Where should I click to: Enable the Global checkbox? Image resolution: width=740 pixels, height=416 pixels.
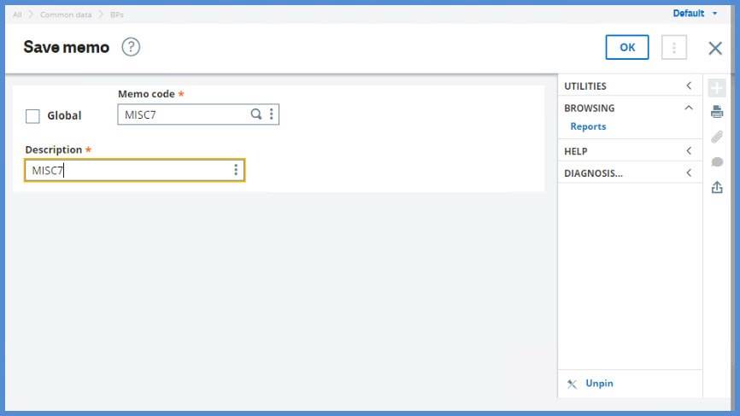(x=33, y=116)
